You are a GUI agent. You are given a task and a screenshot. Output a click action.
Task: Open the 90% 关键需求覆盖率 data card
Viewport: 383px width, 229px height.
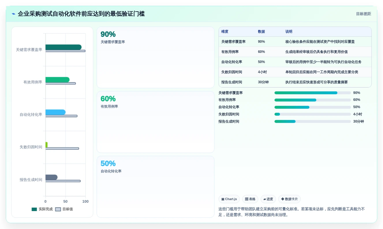[x=156, y=57]
